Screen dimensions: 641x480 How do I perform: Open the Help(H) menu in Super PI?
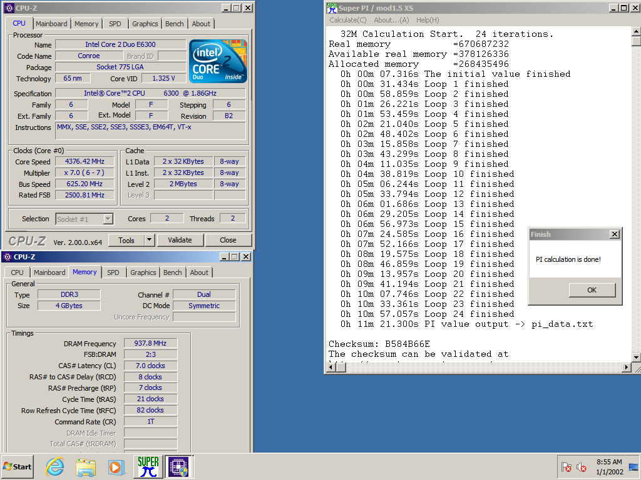coord(428,20)
